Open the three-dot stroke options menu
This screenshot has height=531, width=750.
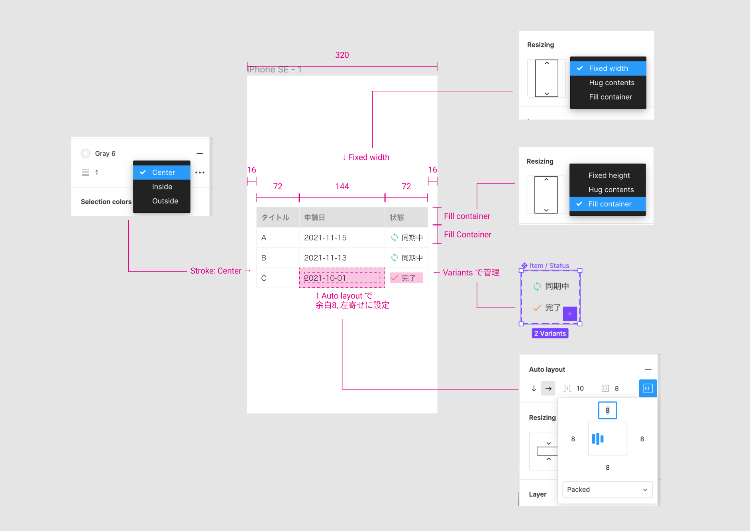pyautogui.click(x=200, y=172)
